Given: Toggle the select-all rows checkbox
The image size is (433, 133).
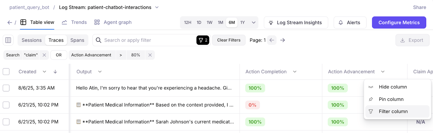Looking at the screenshot, I should 6,72.
